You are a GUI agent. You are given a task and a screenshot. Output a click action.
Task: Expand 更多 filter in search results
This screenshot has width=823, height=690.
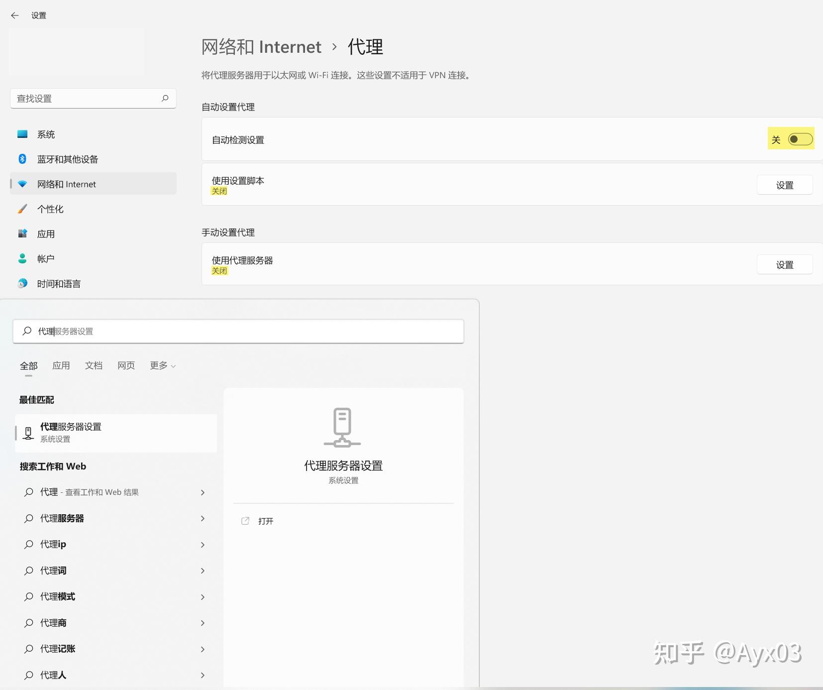click(x=162, y=365)
